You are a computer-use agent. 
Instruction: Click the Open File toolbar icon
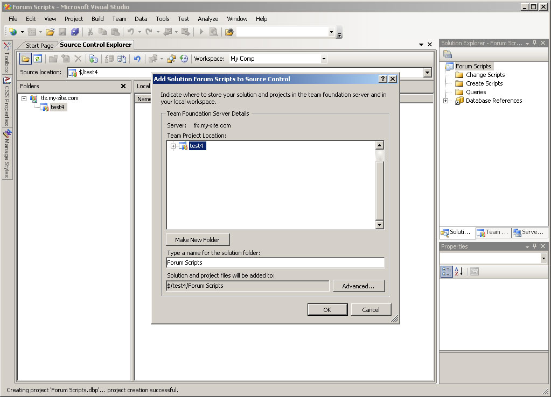click(x=50, y=32)
